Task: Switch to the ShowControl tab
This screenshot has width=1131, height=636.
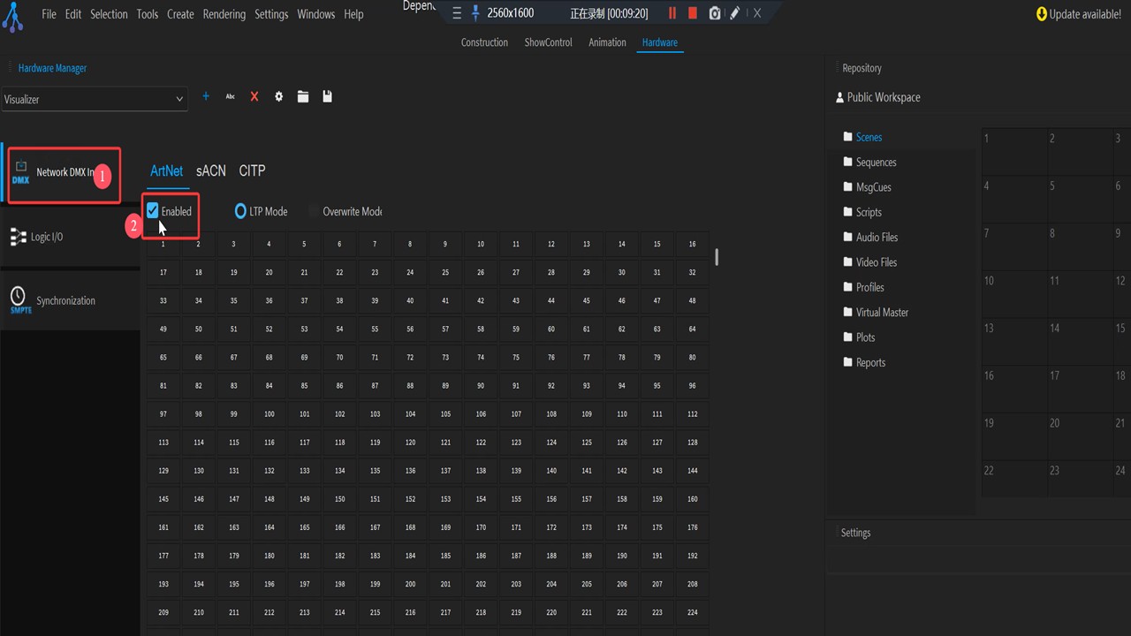Action: (x=548, y=42)
